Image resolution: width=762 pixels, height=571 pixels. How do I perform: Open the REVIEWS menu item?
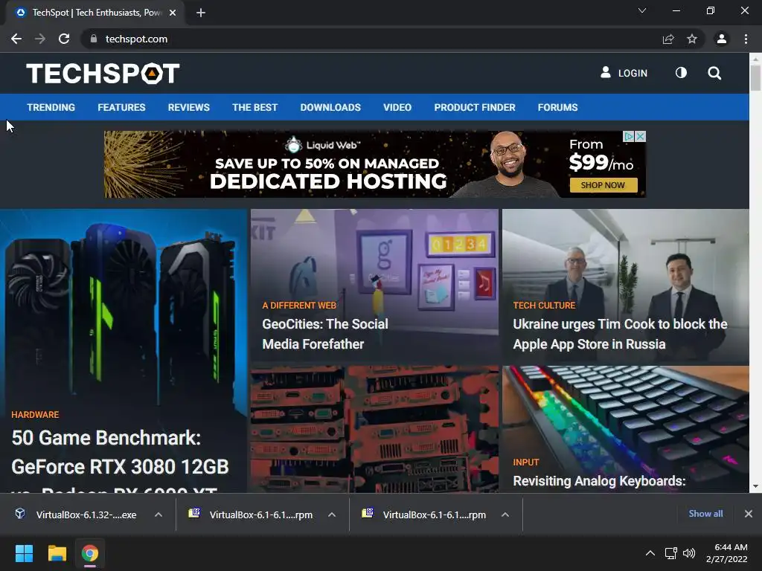click(188, 107)
